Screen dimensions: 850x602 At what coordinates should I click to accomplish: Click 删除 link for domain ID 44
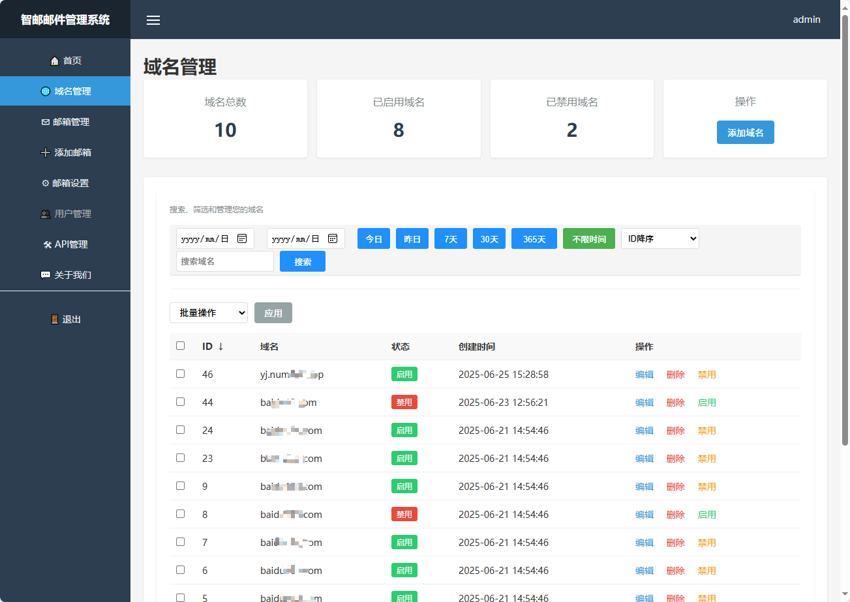point(675,403)
